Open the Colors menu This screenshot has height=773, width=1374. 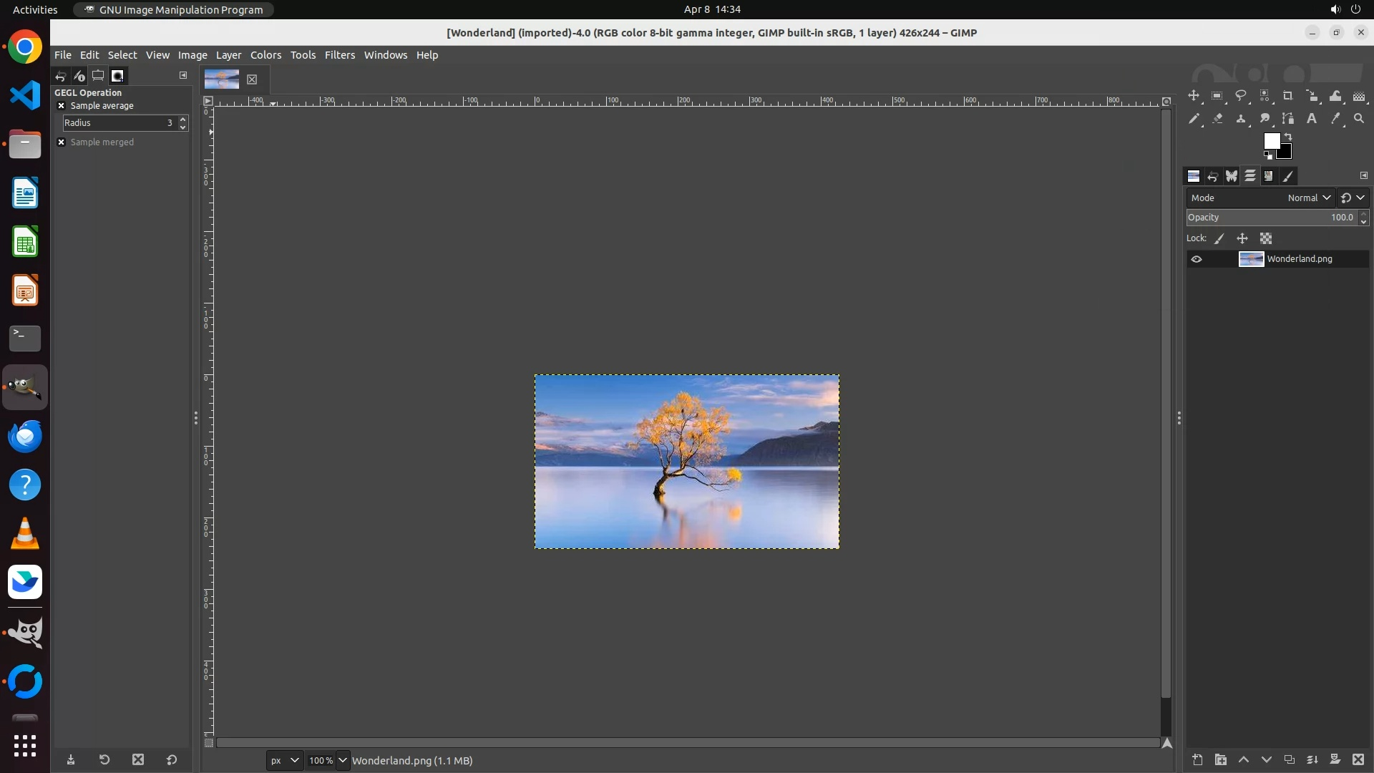click(265, 55)
